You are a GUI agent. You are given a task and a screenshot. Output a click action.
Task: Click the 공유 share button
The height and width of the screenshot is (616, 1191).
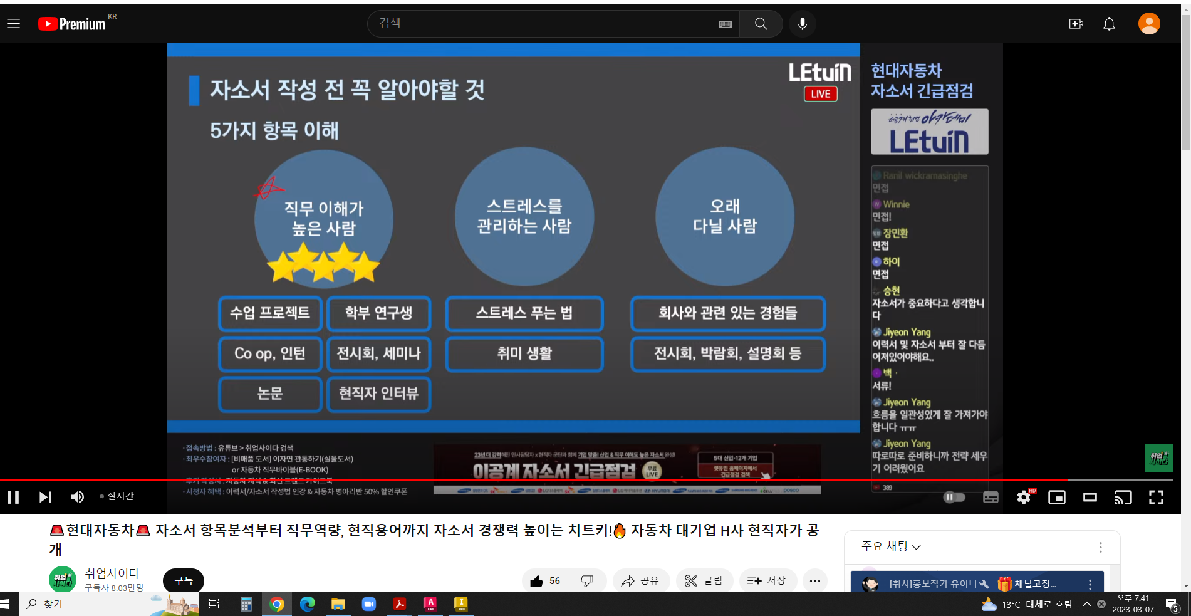640,581
